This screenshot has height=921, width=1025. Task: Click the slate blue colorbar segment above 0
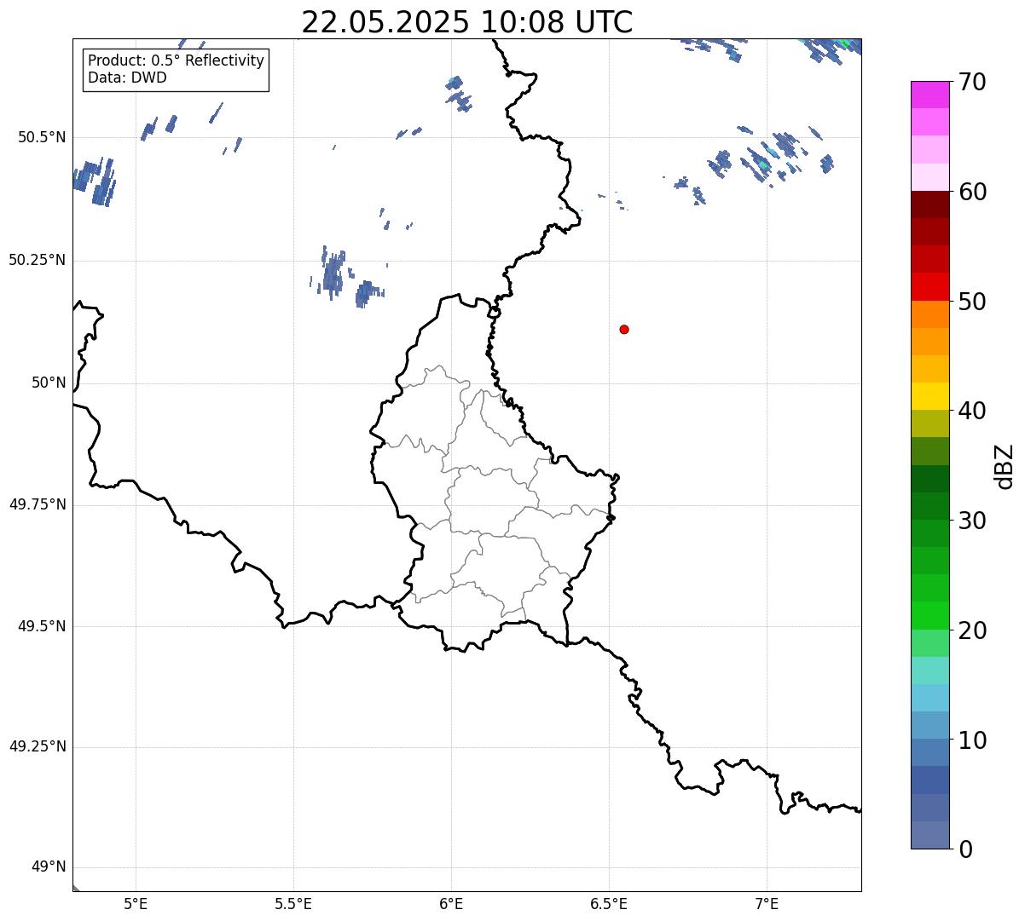pos(929,835)
